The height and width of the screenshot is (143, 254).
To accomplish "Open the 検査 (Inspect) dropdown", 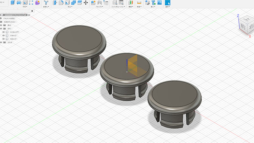I will (x=139, y=7).
